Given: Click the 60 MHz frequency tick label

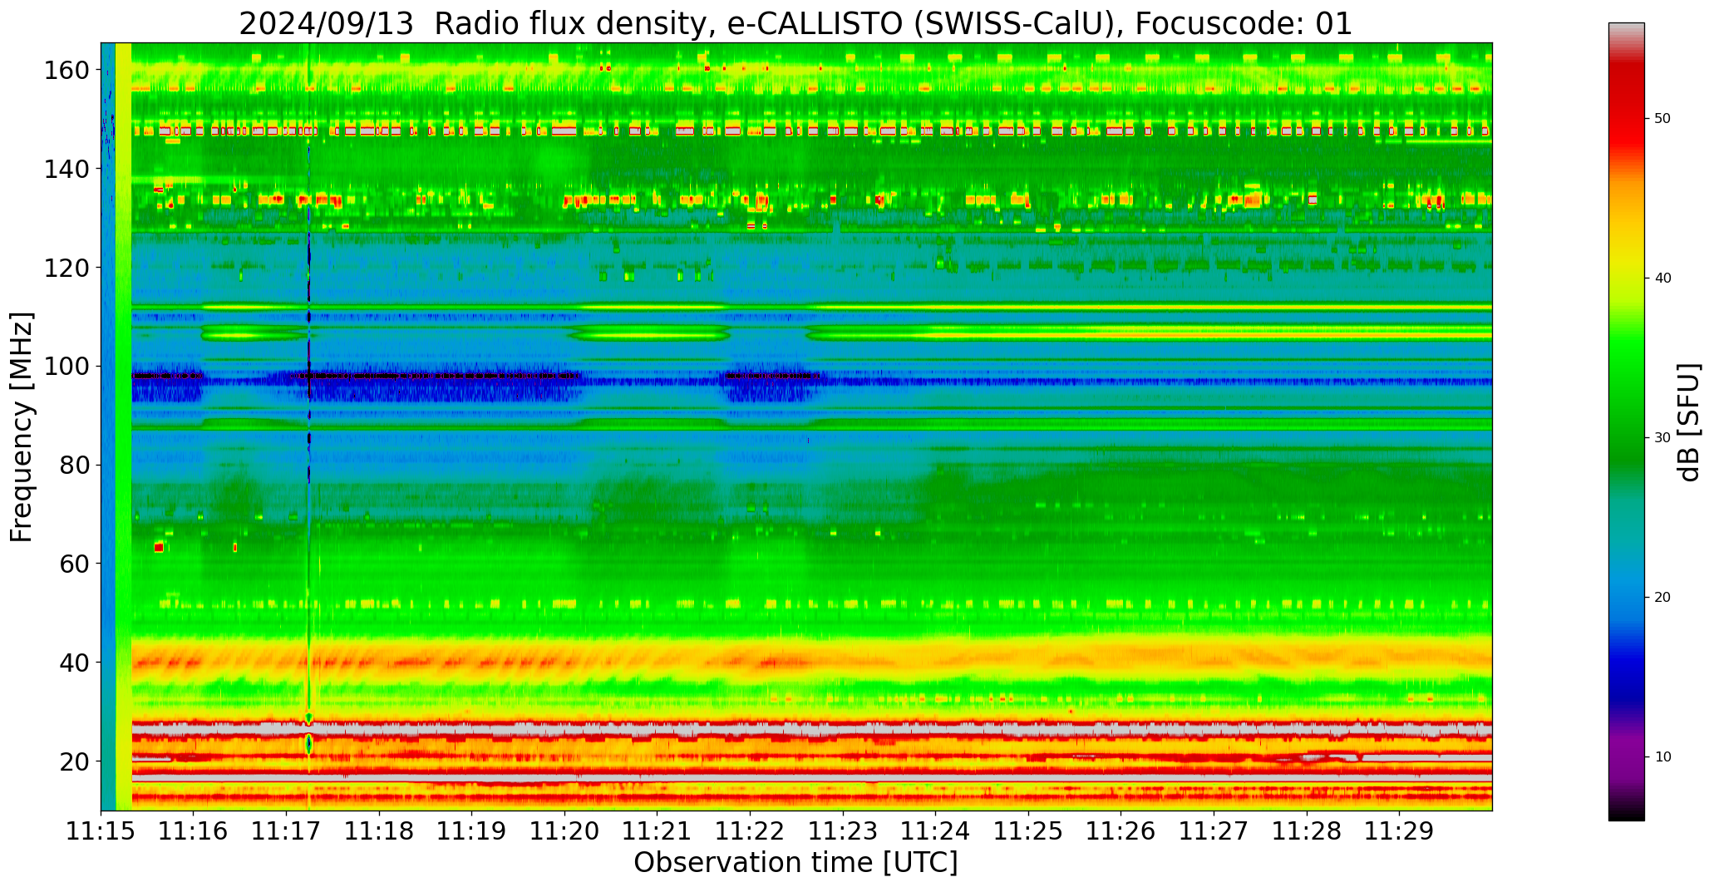Looking at the screenshot, I should point(74,564).
